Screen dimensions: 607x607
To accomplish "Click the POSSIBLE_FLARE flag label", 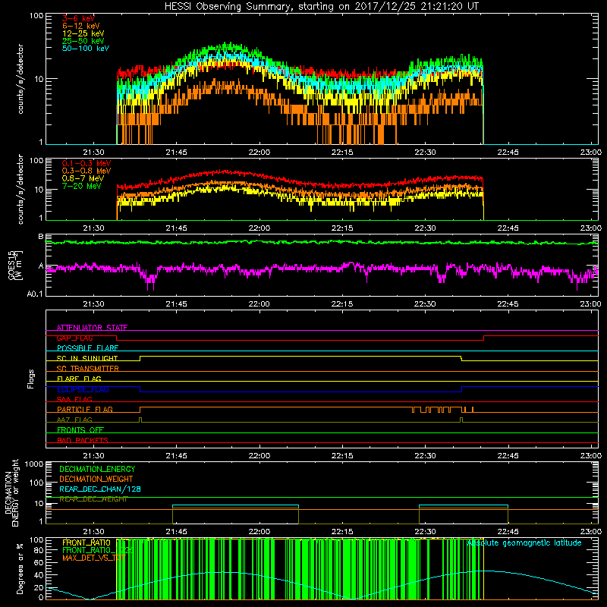I will tap(87, 348).
